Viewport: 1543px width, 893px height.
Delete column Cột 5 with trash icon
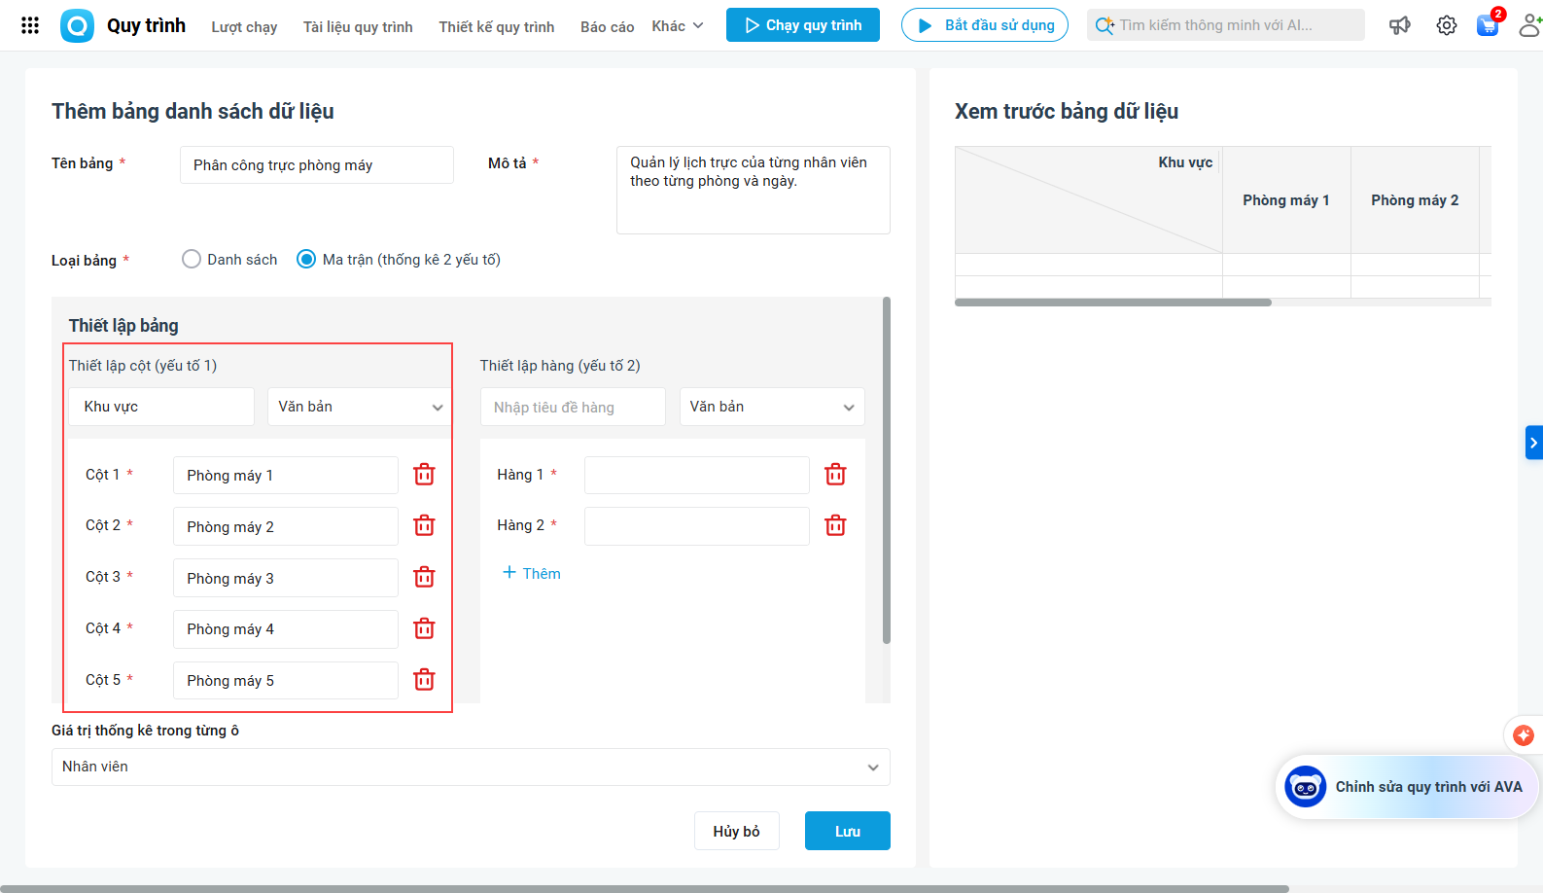[424, 680]
